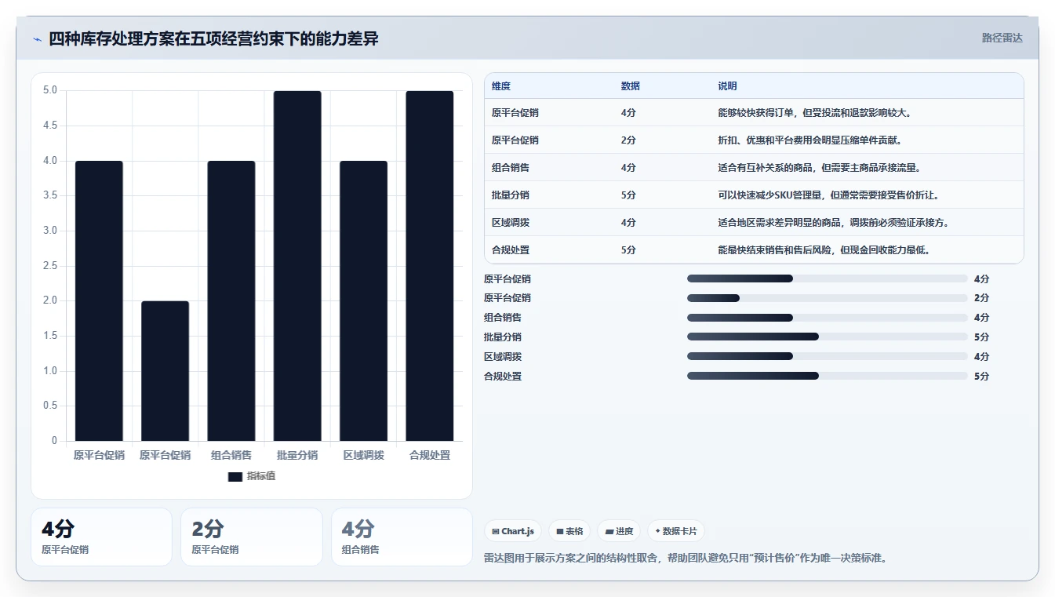This screenshot has width=1055, height=597.
Task: Click text 折扣、优惠和平台费用会明显压缩单件贡献
Action: (809, 140)
